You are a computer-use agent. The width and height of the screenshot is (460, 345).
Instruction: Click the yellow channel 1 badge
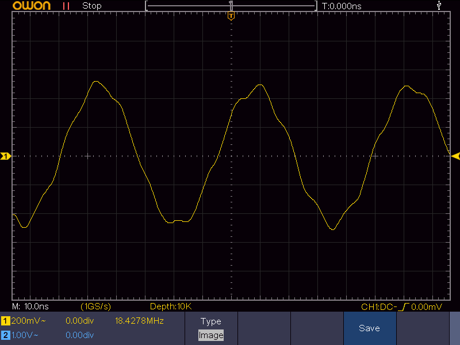[5, 321]
